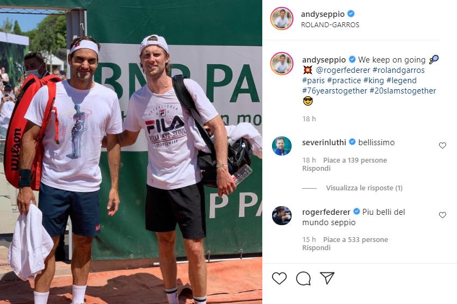Click the post photo of two players
Image resolution: width=457 pixels, height=304 pixels.
point(131,152)
